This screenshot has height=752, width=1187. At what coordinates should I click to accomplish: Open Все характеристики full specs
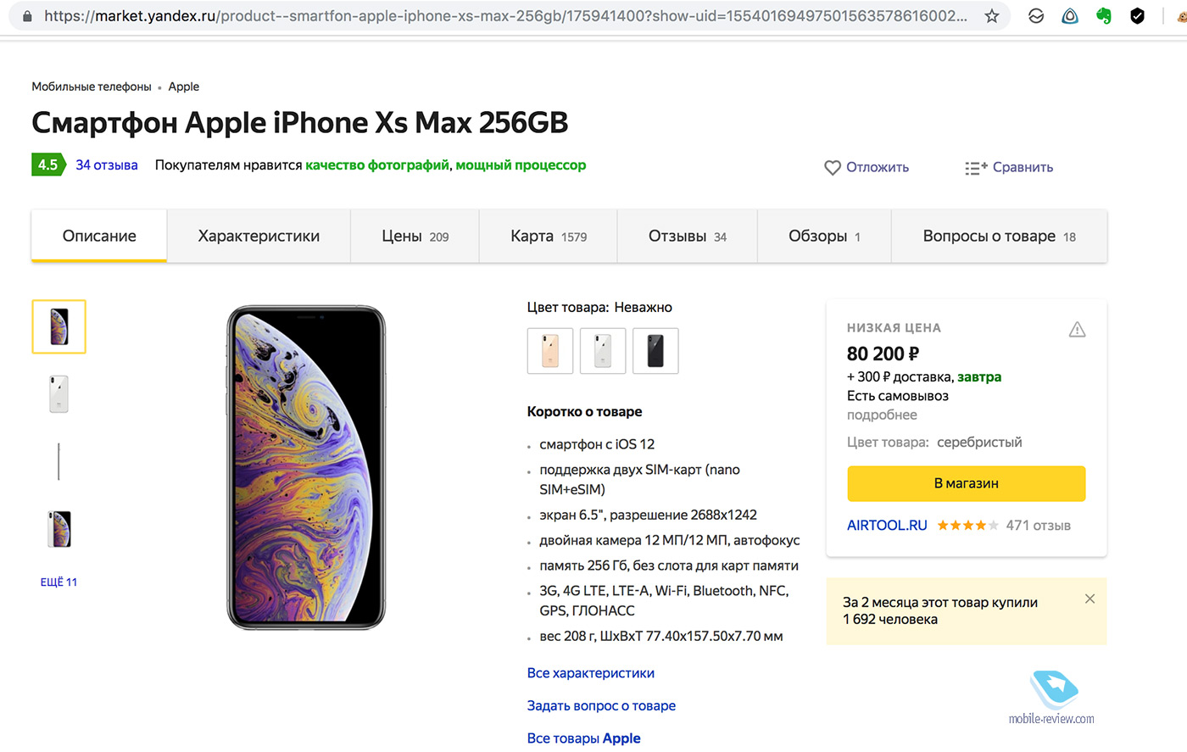(591, 673)
